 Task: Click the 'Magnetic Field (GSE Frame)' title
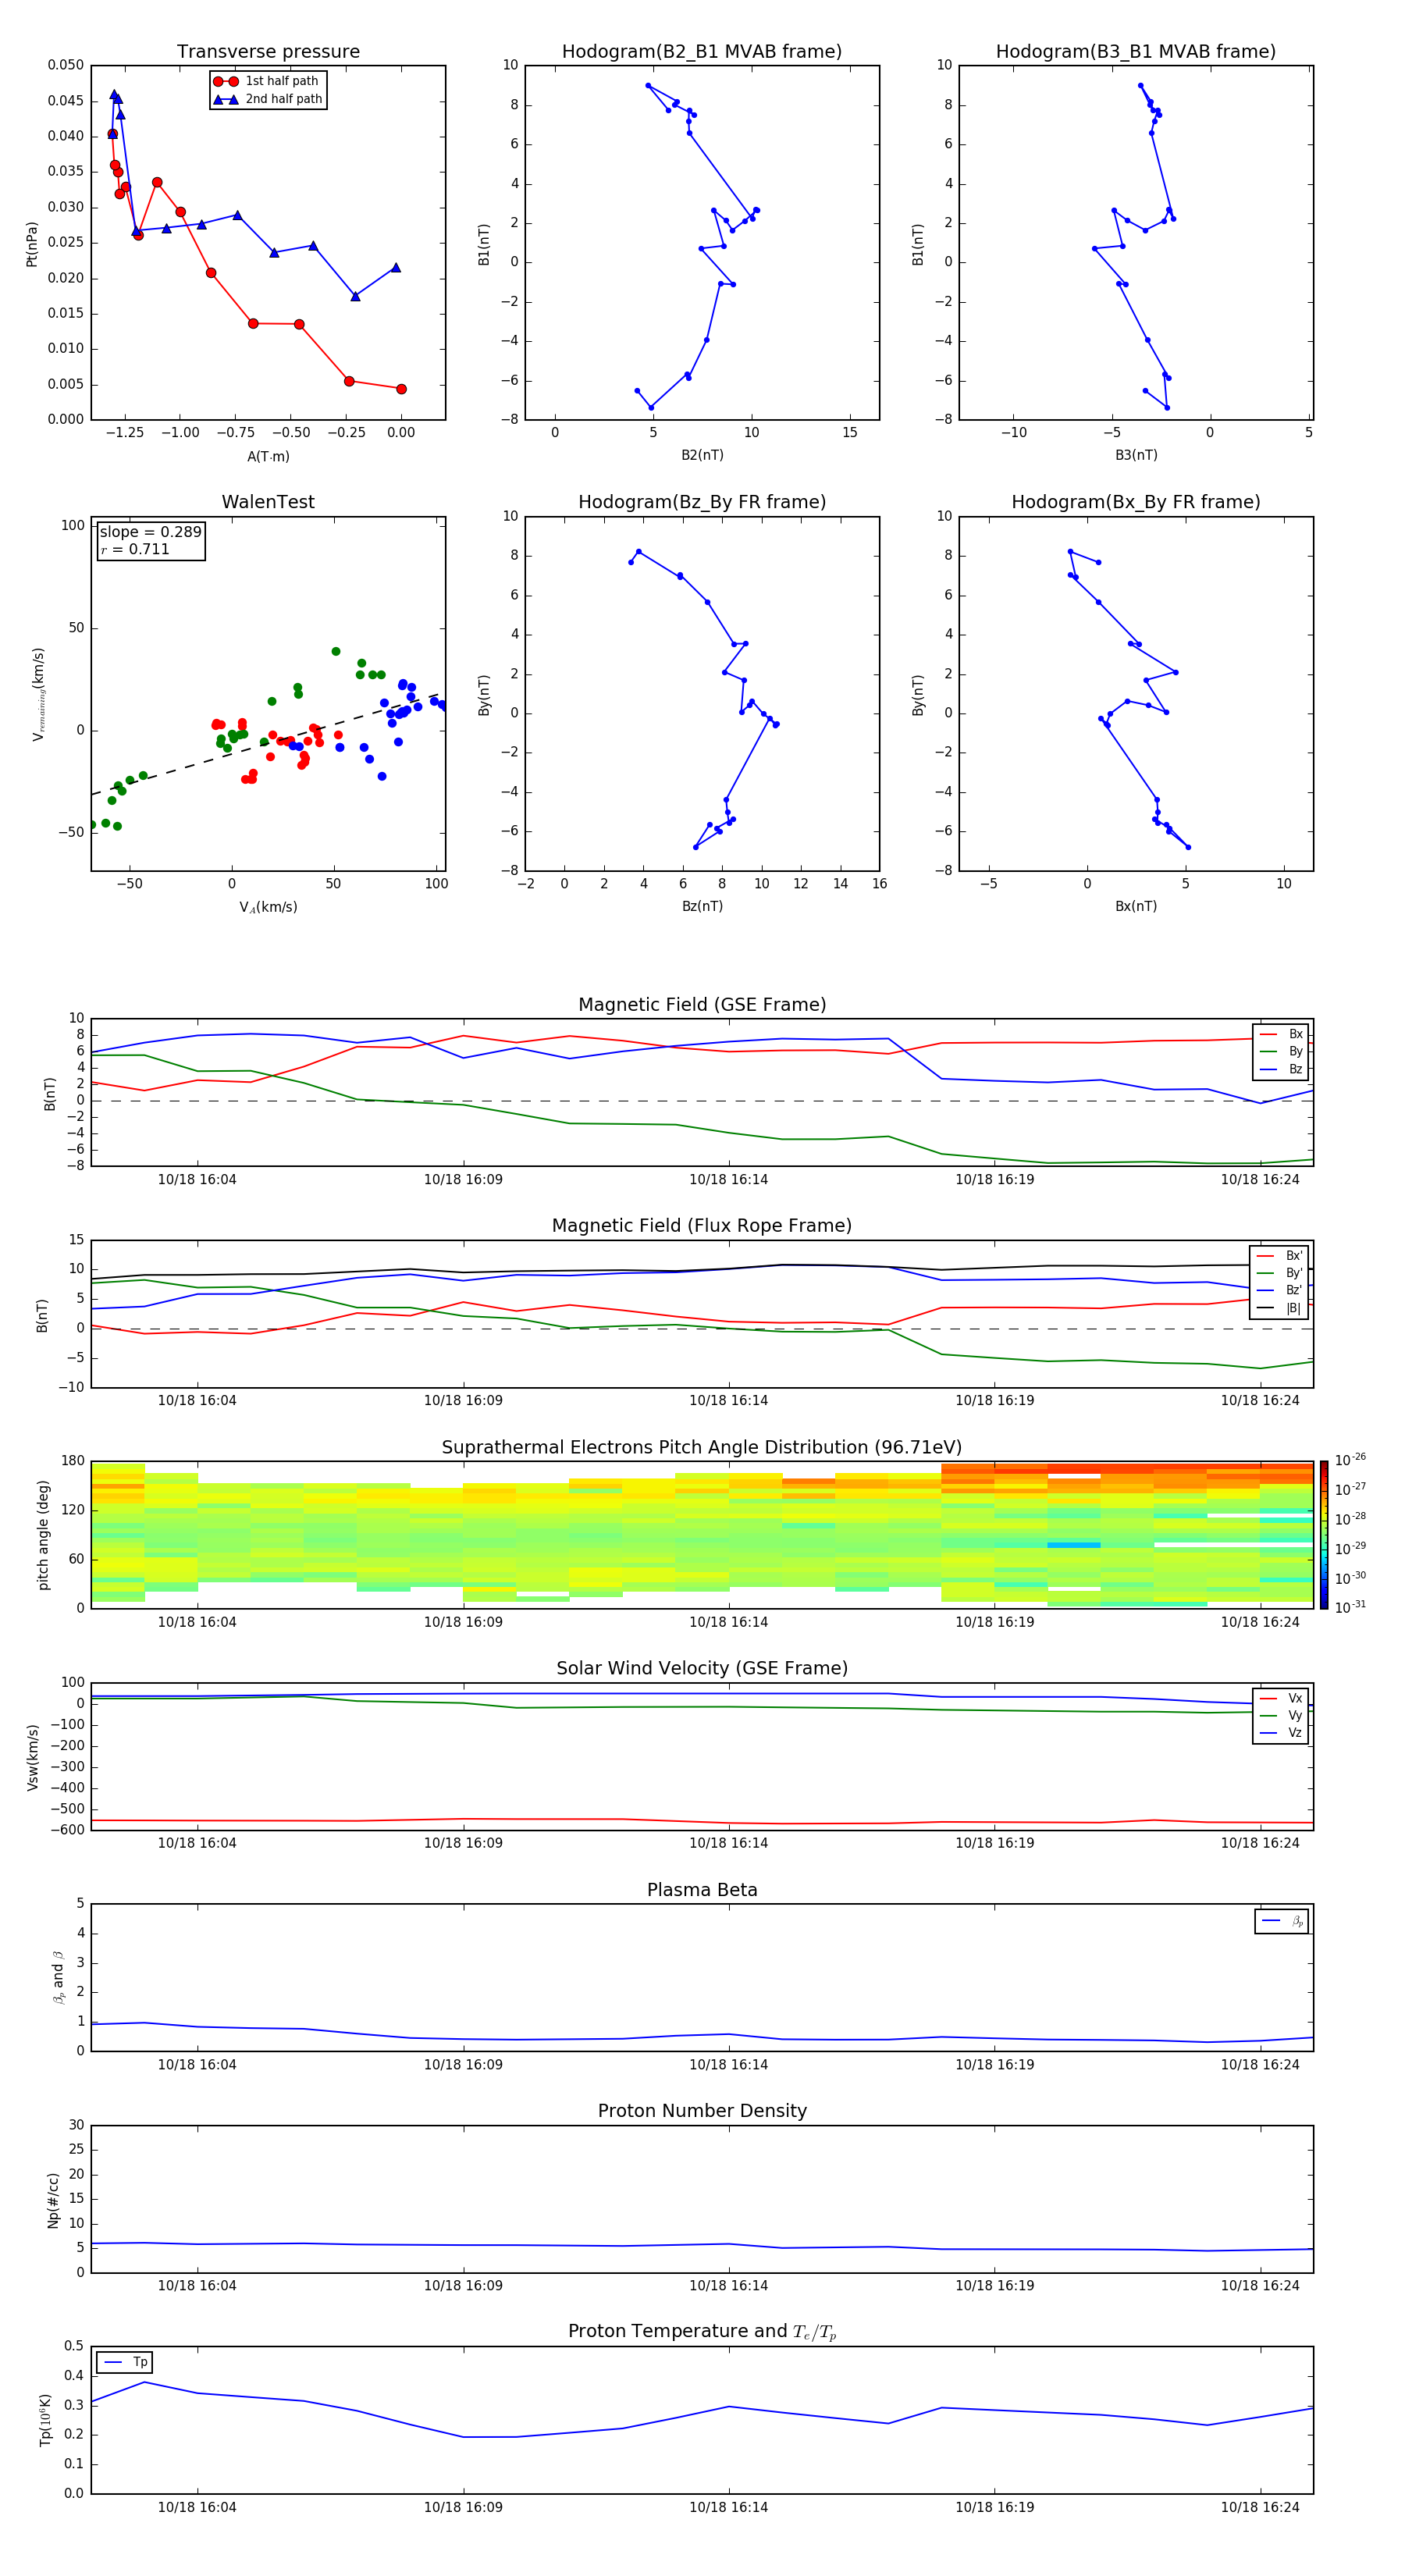click(702, 1005)
